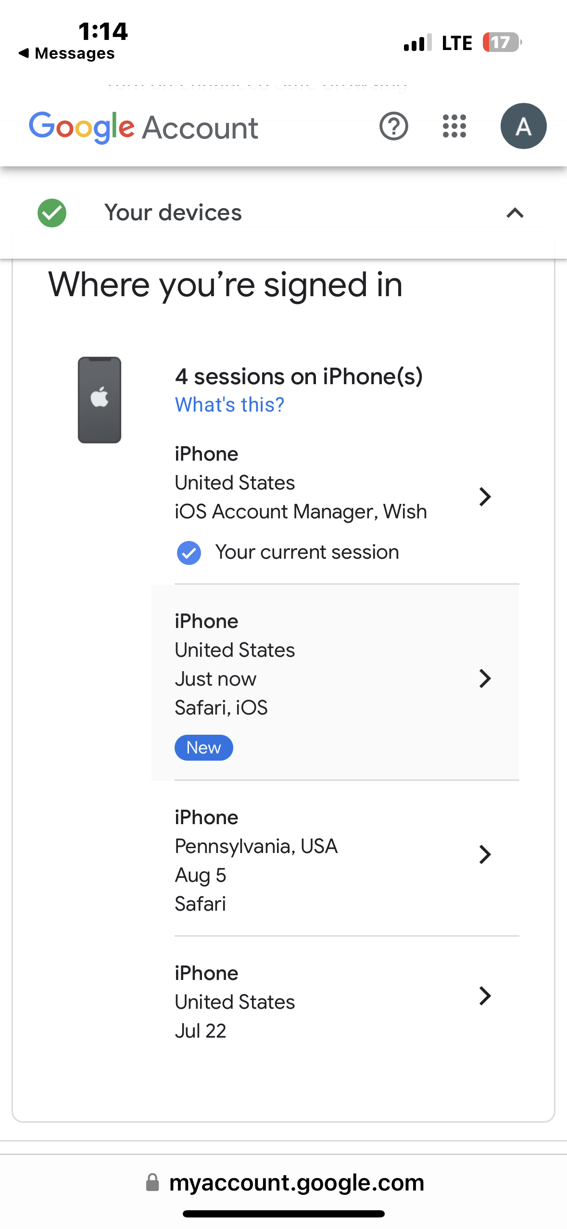
Task: Tap the lock icon in the address bar
Action: click(152, 1182)
